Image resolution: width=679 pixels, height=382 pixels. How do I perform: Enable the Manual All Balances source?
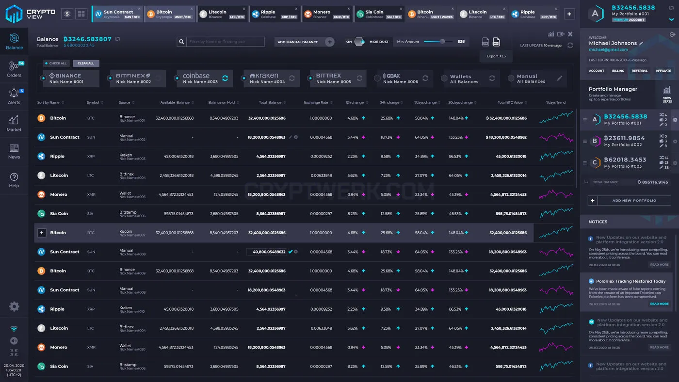pyautogui.click(x=511, y=78)
